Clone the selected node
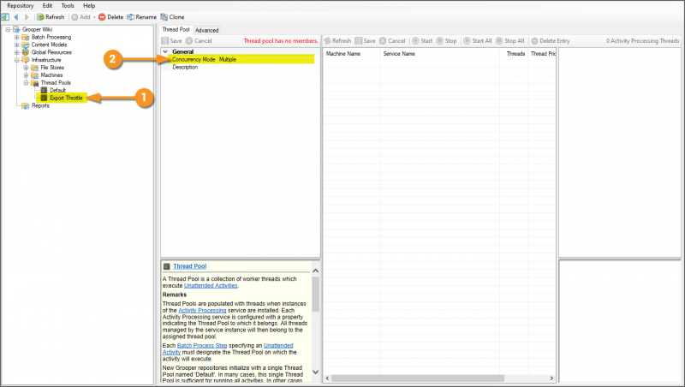 pyautogui.click(x=172, y=17)
